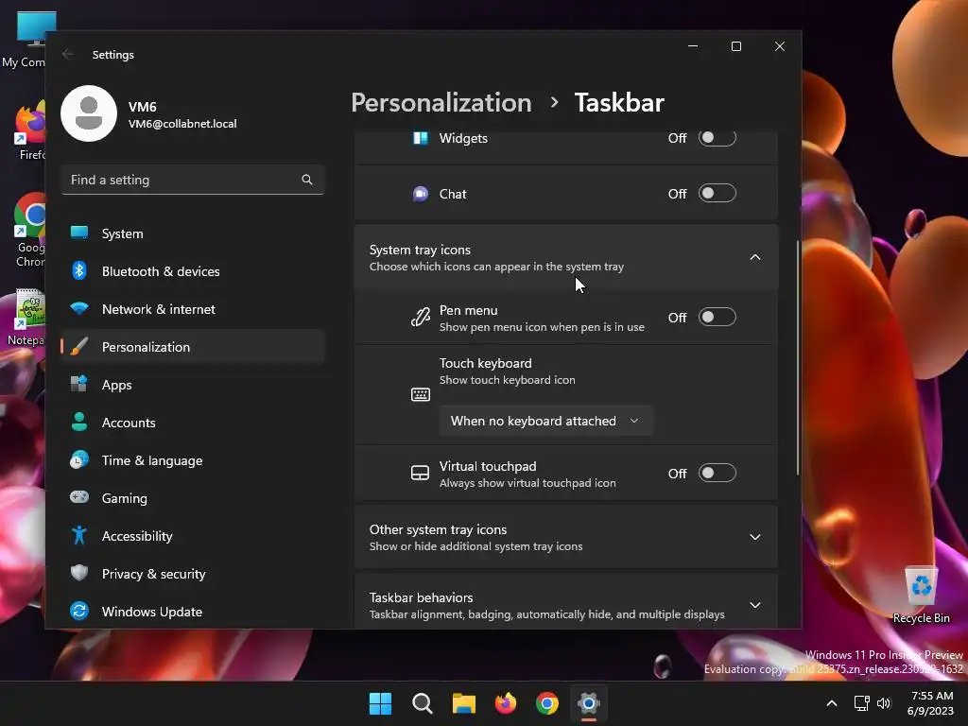
Task: Click the Accessibility figure icon
Action: pyautogui.click(x=79, y=535)
